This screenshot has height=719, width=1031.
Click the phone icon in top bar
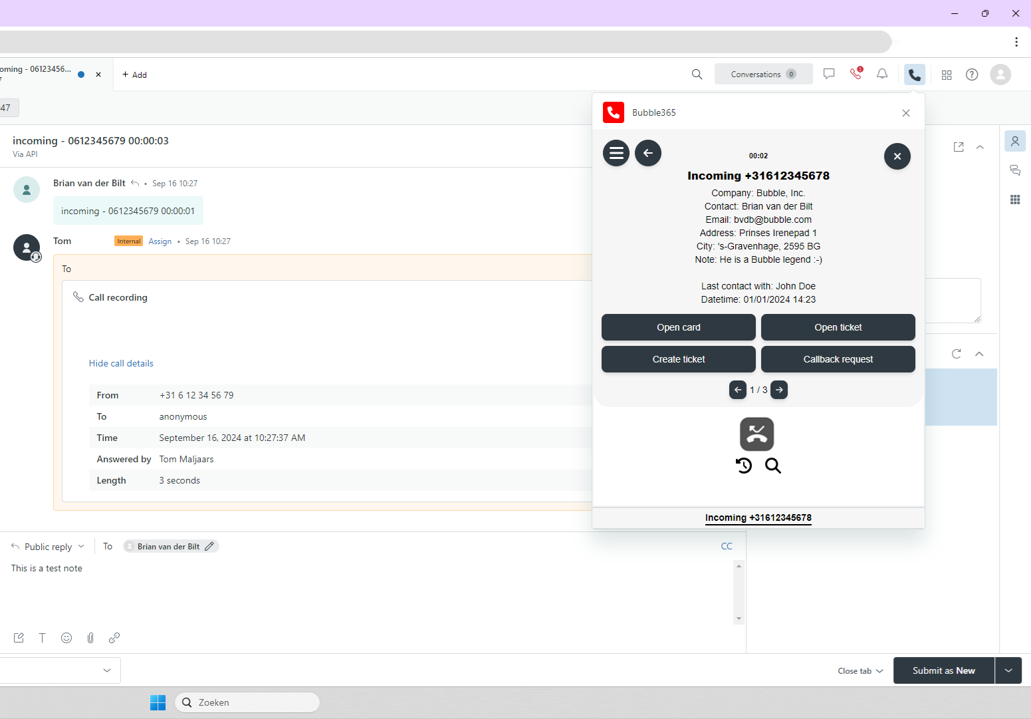(x=914, y=74)
